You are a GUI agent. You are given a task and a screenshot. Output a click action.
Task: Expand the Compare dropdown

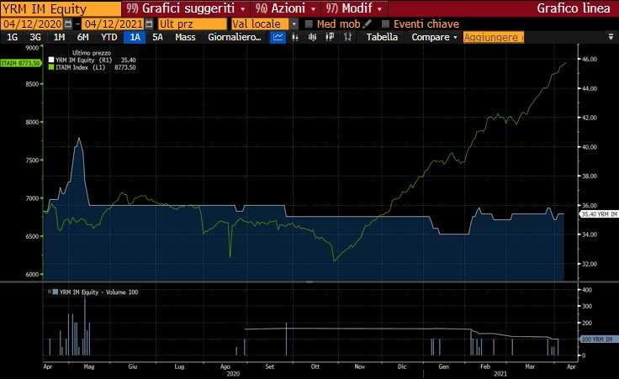click(x=434, y=37)
